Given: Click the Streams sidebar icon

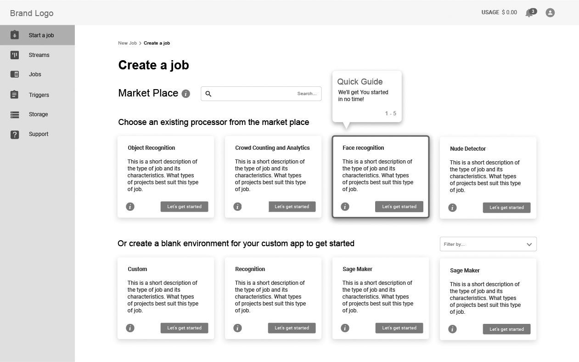Looking at the screenshot, I should (15, 55).
